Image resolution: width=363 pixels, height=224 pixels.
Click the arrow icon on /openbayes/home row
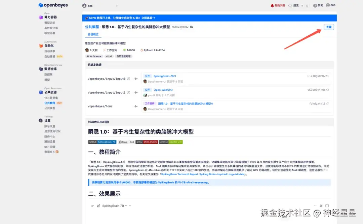pyautogui.click(x=136, y=106)
